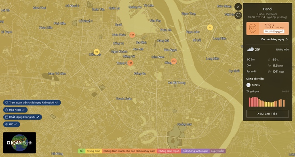Click the Minh Khai map label
The height and width of the screenshot is (157, 295).
pyautogui.click(x=40, y=8)
